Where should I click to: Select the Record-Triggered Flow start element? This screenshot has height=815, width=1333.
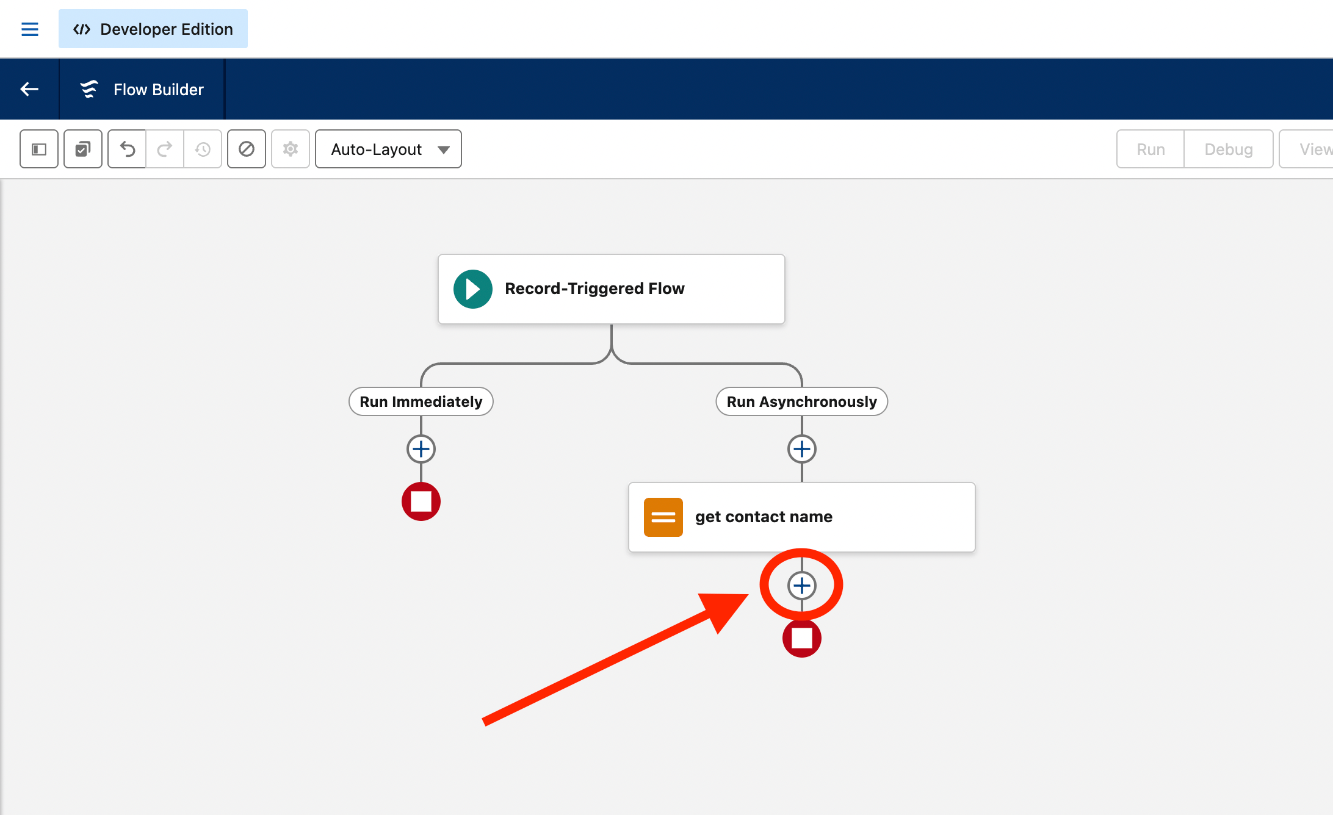[x=612, y=289]
